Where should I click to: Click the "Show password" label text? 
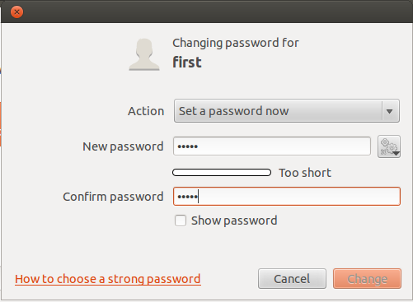tap(234, 221)
